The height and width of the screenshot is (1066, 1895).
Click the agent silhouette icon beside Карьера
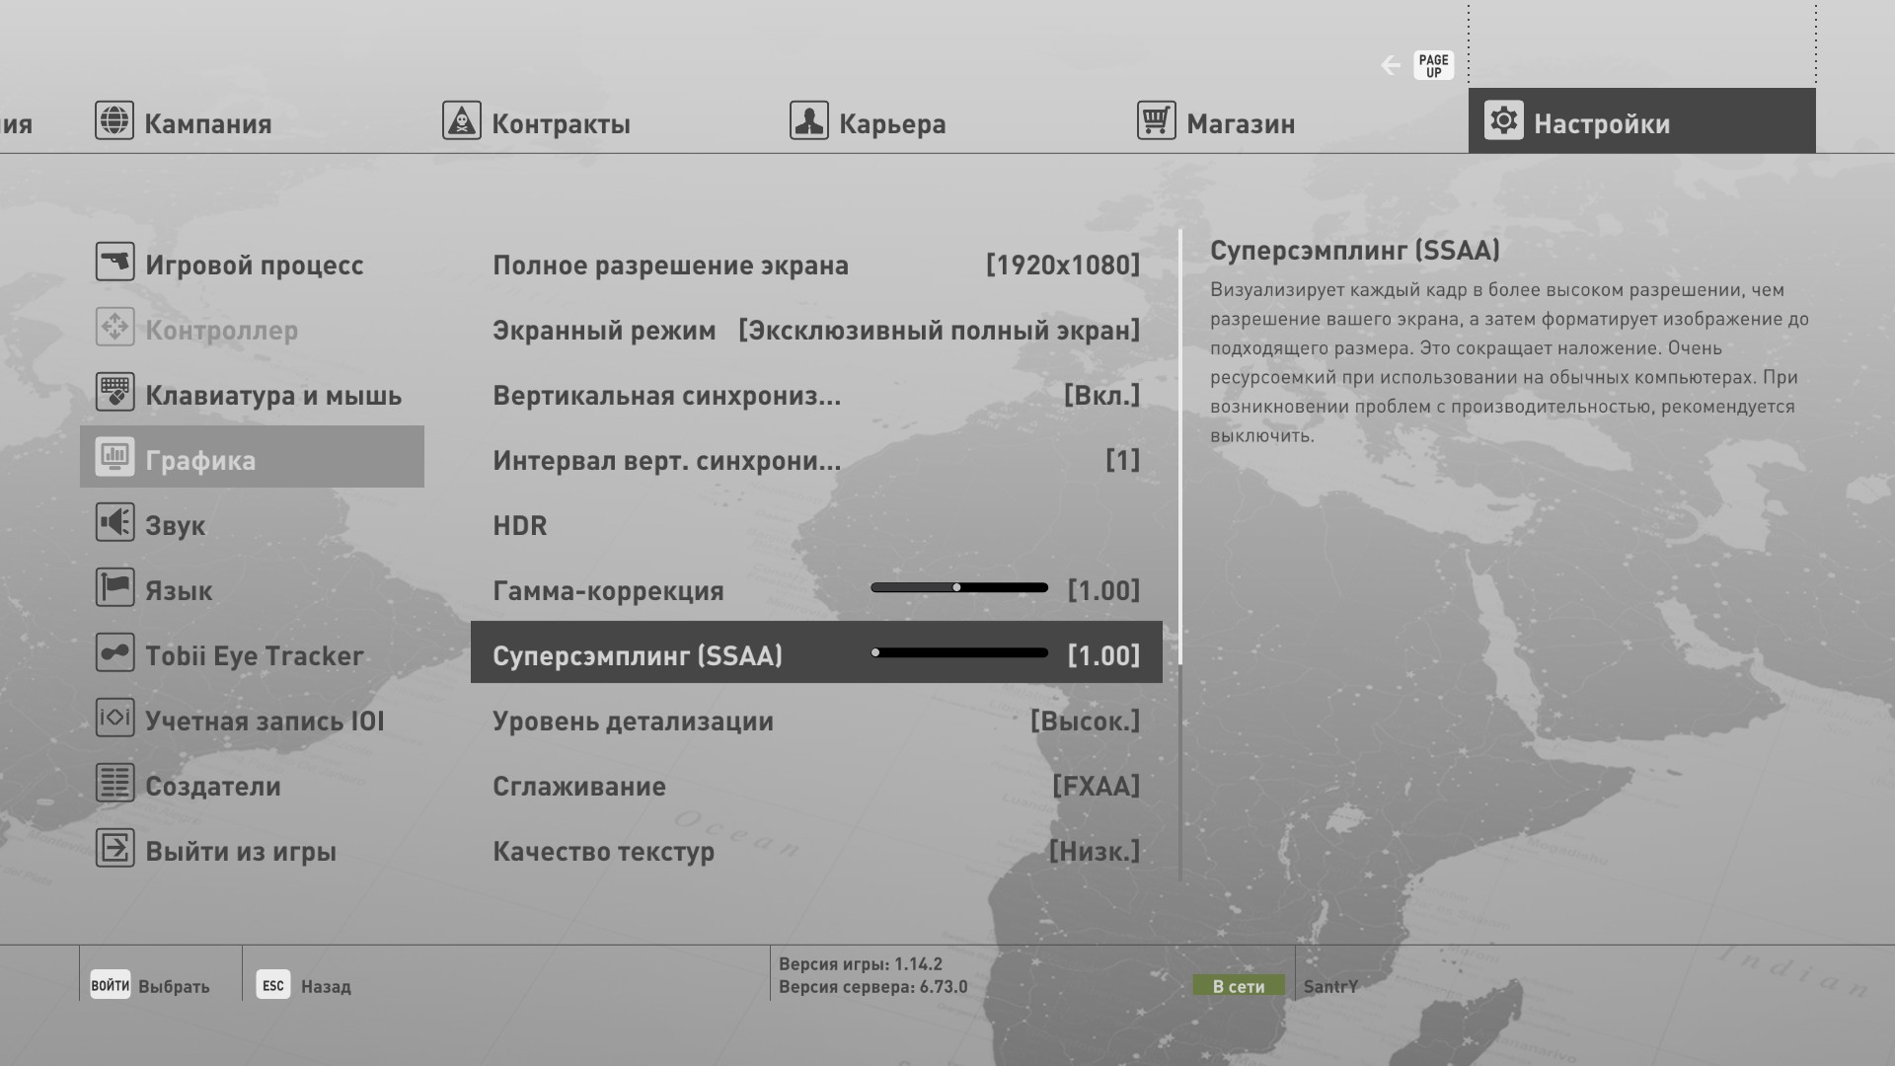pos(809,120)
